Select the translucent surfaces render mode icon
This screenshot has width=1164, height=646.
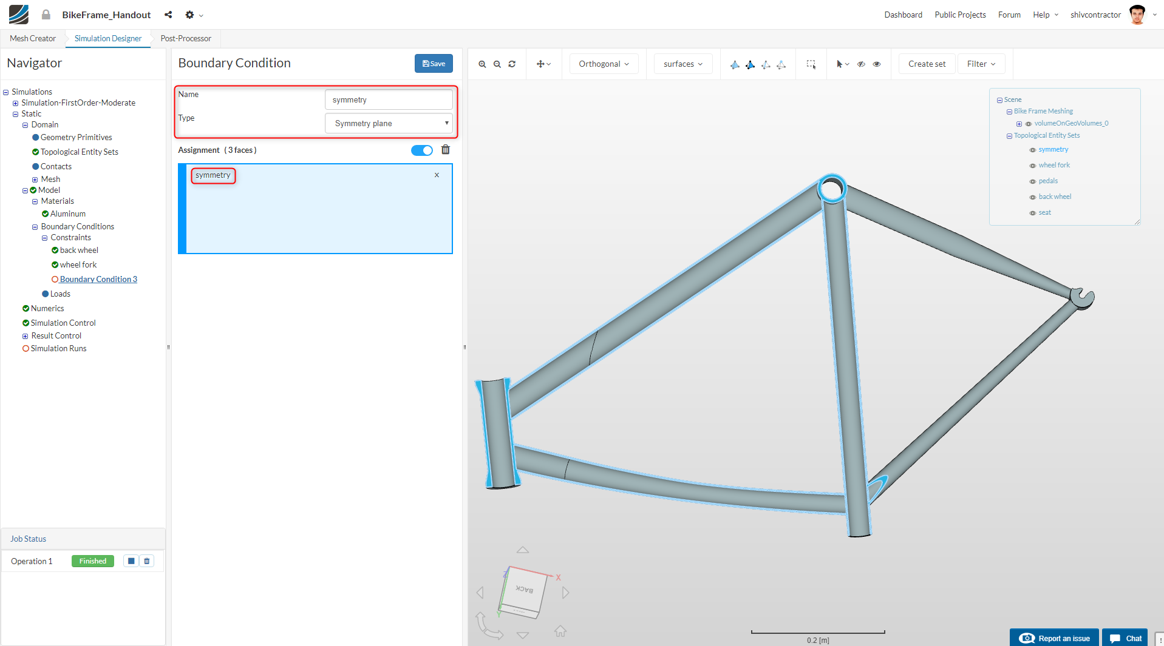click(x=781, y=64)
